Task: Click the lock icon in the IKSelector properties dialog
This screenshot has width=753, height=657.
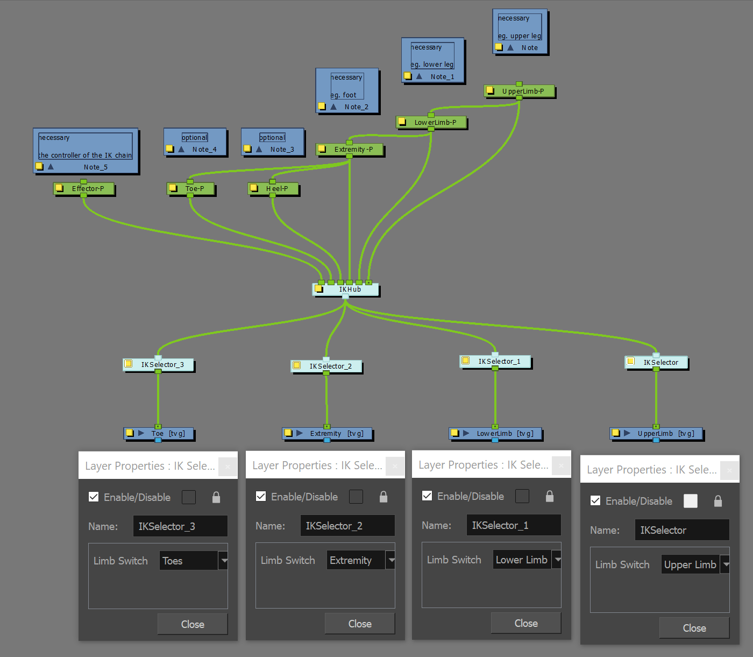Action: point(718,500)
